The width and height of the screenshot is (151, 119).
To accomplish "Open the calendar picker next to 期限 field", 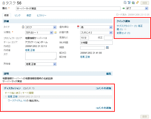I will (107, 48).
